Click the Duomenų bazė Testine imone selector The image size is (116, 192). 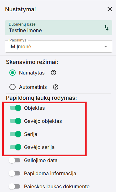[58, 28]
